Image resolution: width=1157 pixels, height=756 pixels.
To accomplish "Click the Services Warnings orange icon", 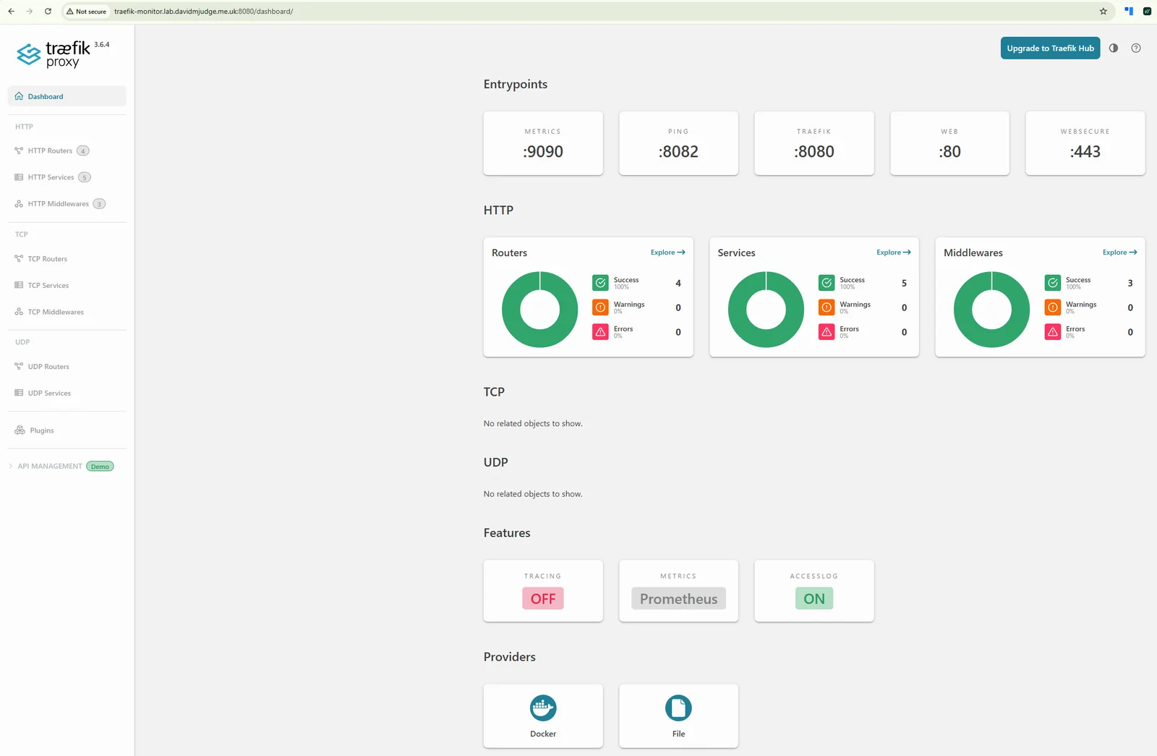I will click(x=827, y=307).
